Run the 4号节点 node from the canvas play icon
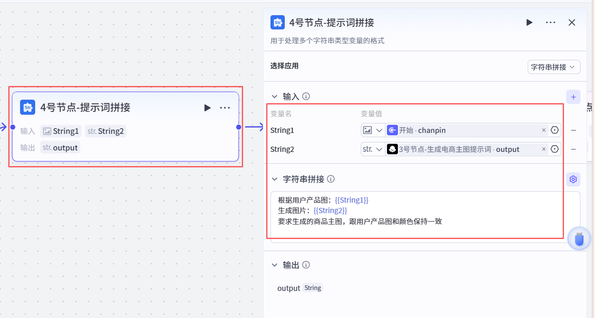Image resolution: width=599 pixels, height=318 pixels. click(x=207, y=108)
